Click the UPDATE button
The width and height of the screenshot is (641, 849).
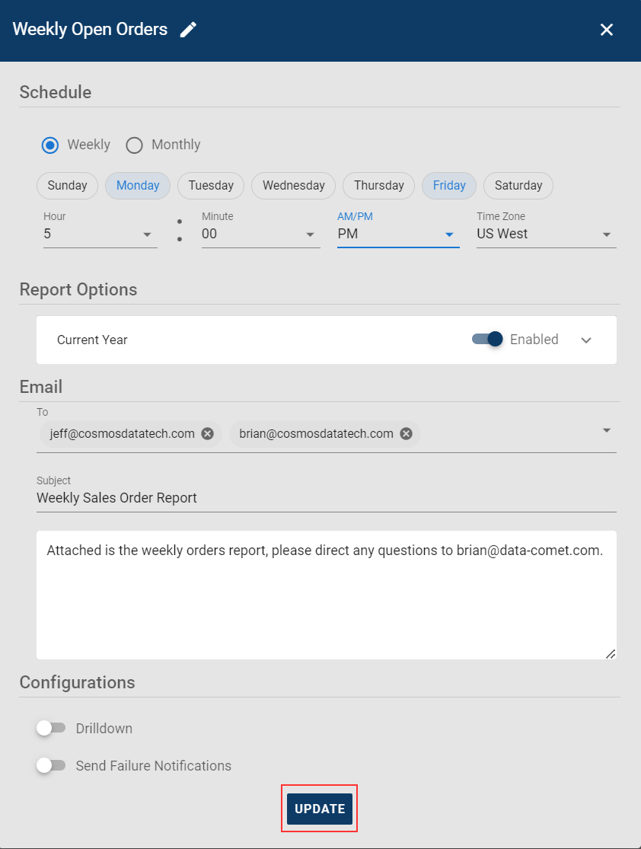click(319, 809)
